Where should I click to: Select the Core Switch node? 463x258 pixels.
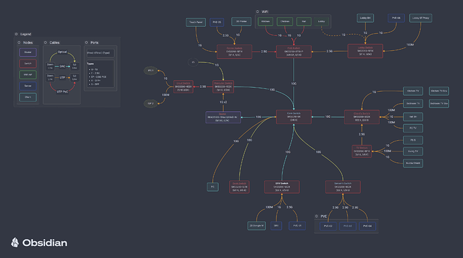(293, 117)
